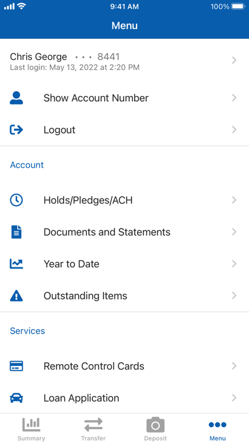Open chevron on Show Account Number row
This screenshot has width=249, height=443.
click(234, 98)
